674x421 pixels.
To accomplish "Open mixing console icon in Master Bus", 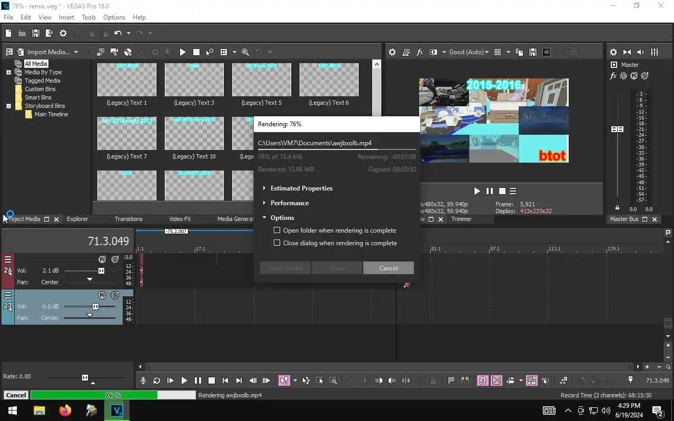I will (655, 52).
